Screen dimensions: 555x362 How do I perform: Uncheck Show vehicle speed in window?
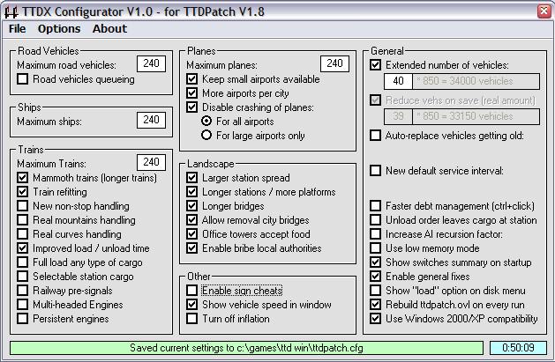191,305
